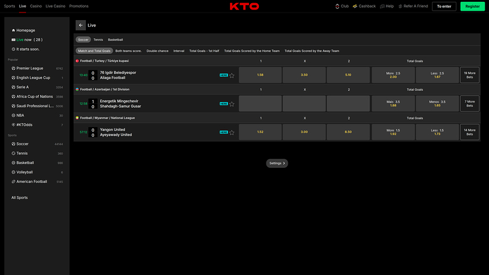Click the Cashback icon
Image resolution: width=489 pixels, height=275 pixels.
pyautogui.click(x=355, y=6)
